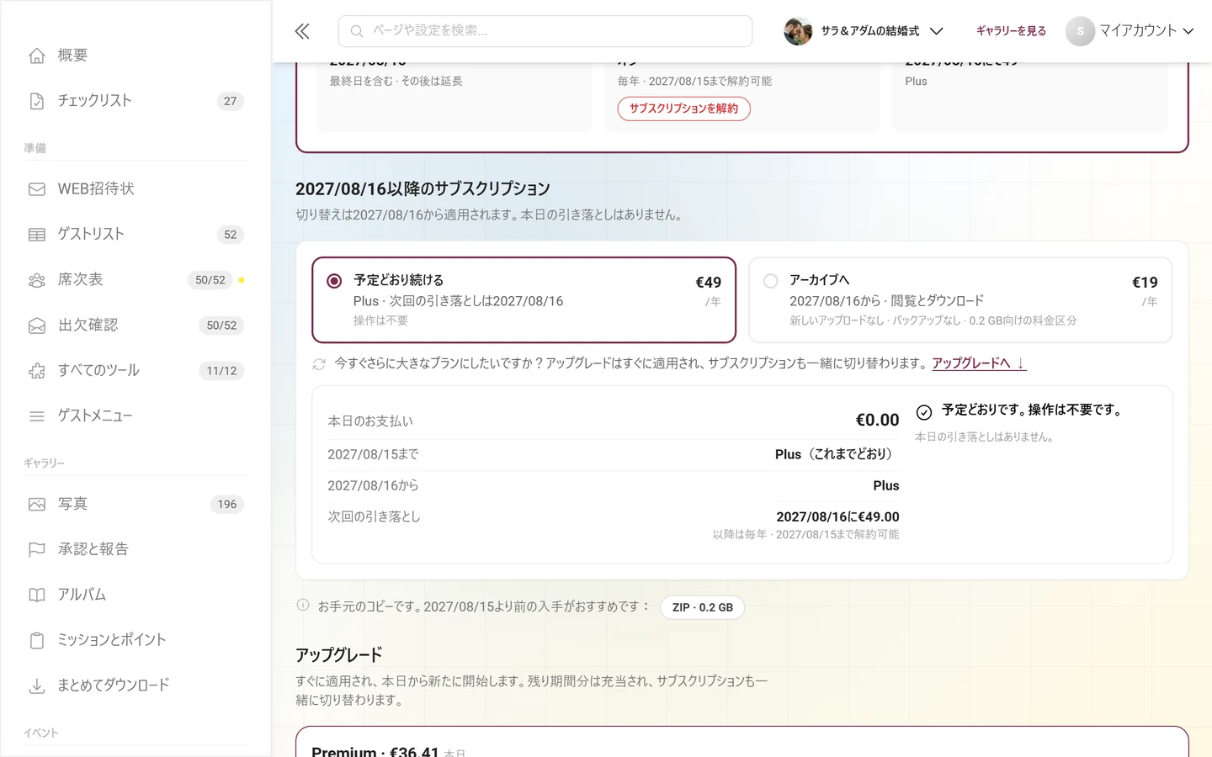This screenshot has width=1212, height=757.
Task: Follow ギャラリーを見る link
Action: (1011, 31)
